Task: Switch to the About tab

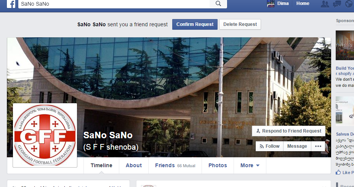Action: tap(134, 165)
